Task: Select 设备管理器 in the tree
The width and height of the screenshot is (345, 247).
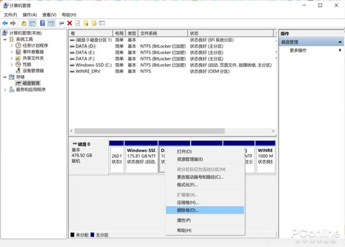Action: [x=33, y=70]
